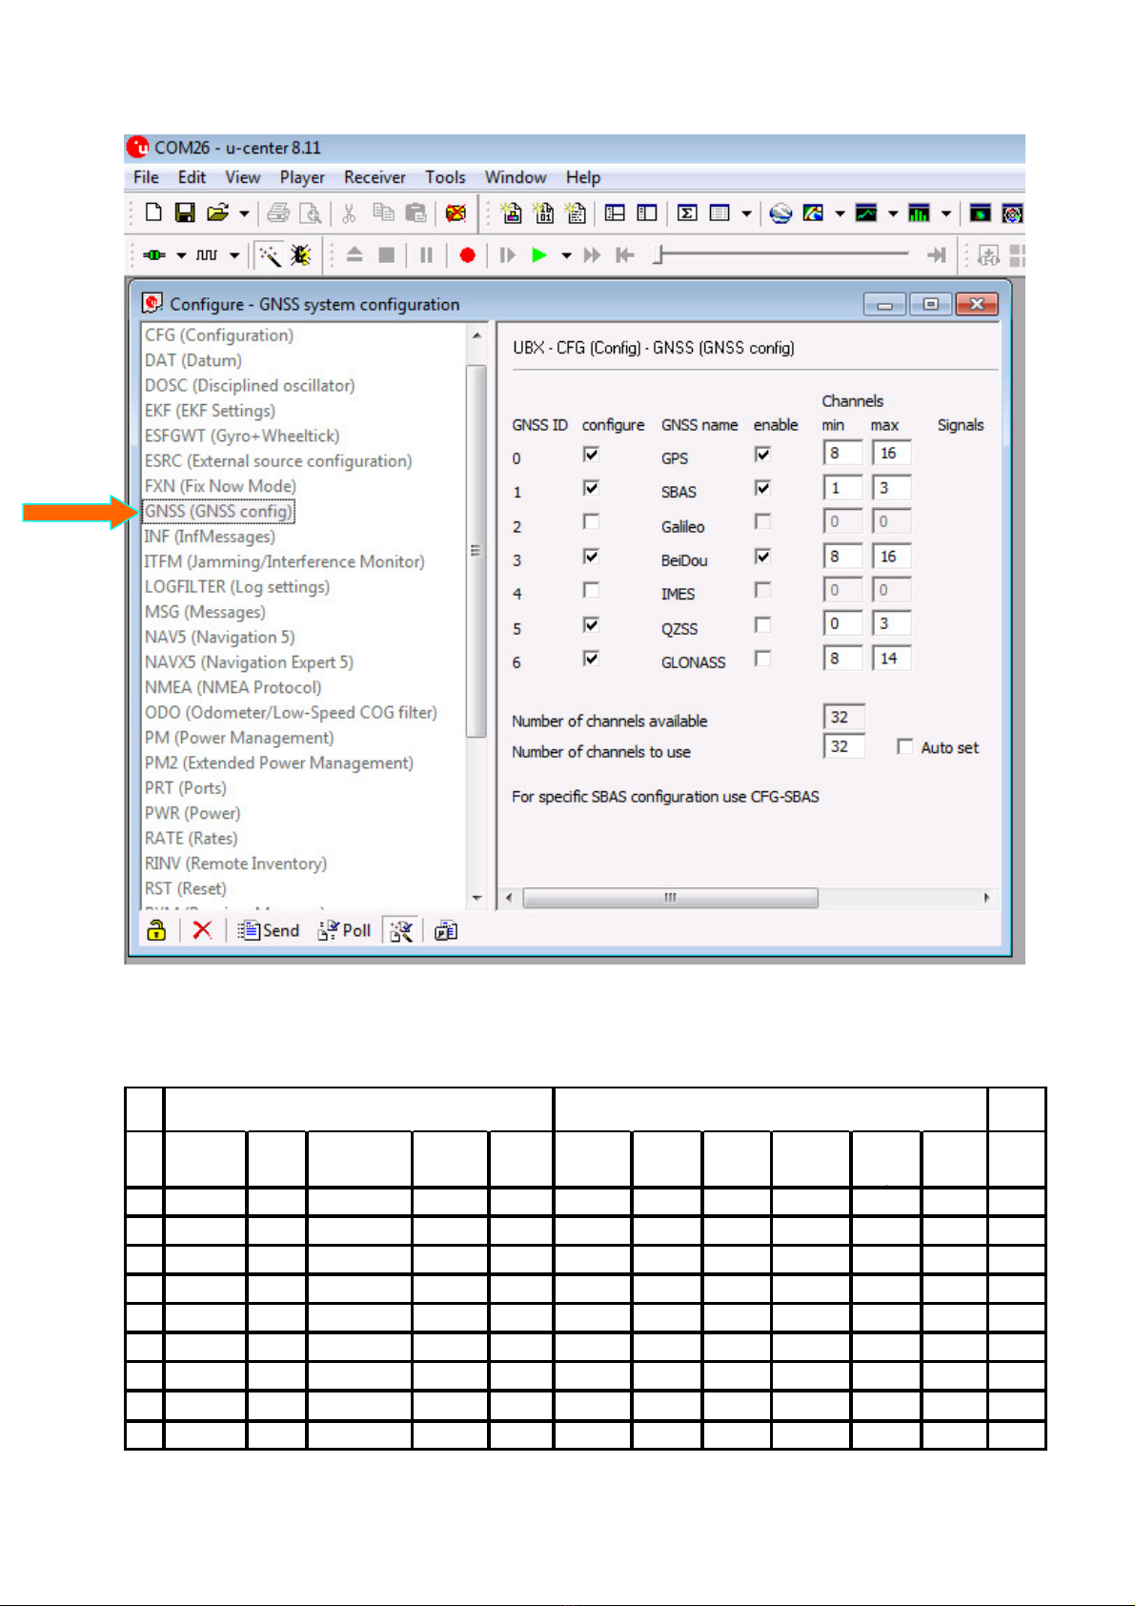Click the green receiver connect icon
This screenshot has height=1606, width=1135.
[x=153, y=254]
